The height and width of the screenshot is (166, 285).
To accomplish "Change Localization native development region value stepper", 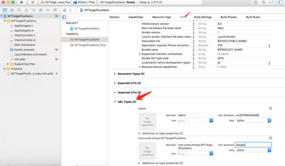I will pyautogui.click(x=269, y=63).
